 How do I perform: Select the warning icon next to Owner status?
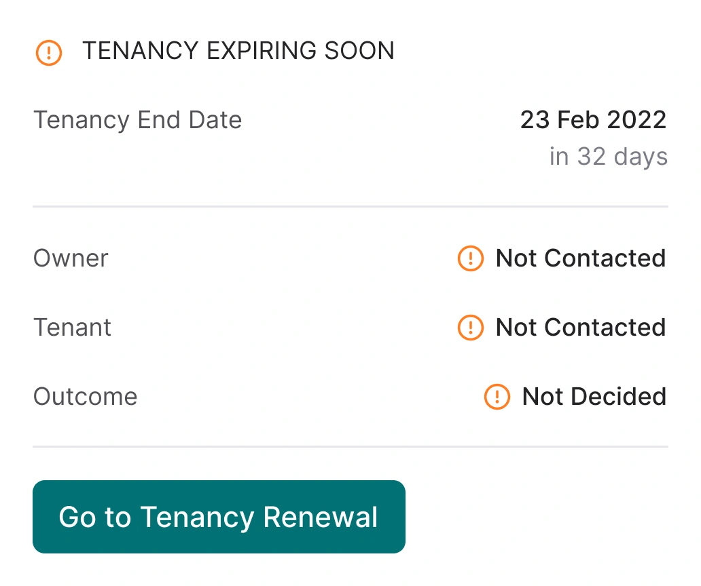(470, 258)
